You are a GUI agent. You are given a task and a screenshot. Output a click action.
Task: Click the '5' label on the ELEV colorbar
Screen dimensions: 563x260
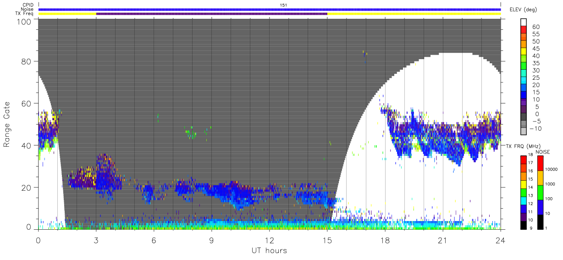pos(537,107)
